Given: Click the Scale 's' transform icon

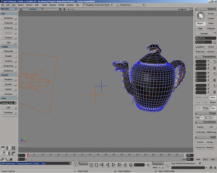Looking at the screenshot, I should click(214, 61).
